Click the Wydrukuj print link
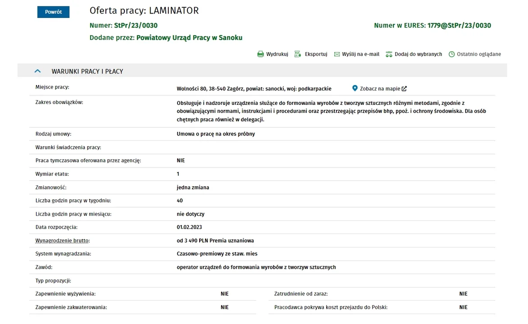Viewport: 528px width, 324px height. (277, 54)
